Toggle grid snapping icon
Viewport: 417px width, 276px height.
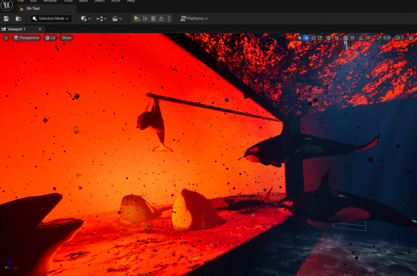click(x=345, y=38)
